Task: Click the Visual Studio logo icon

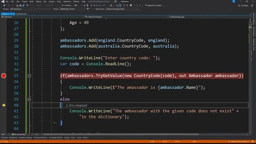Action: tap(3, 2)
